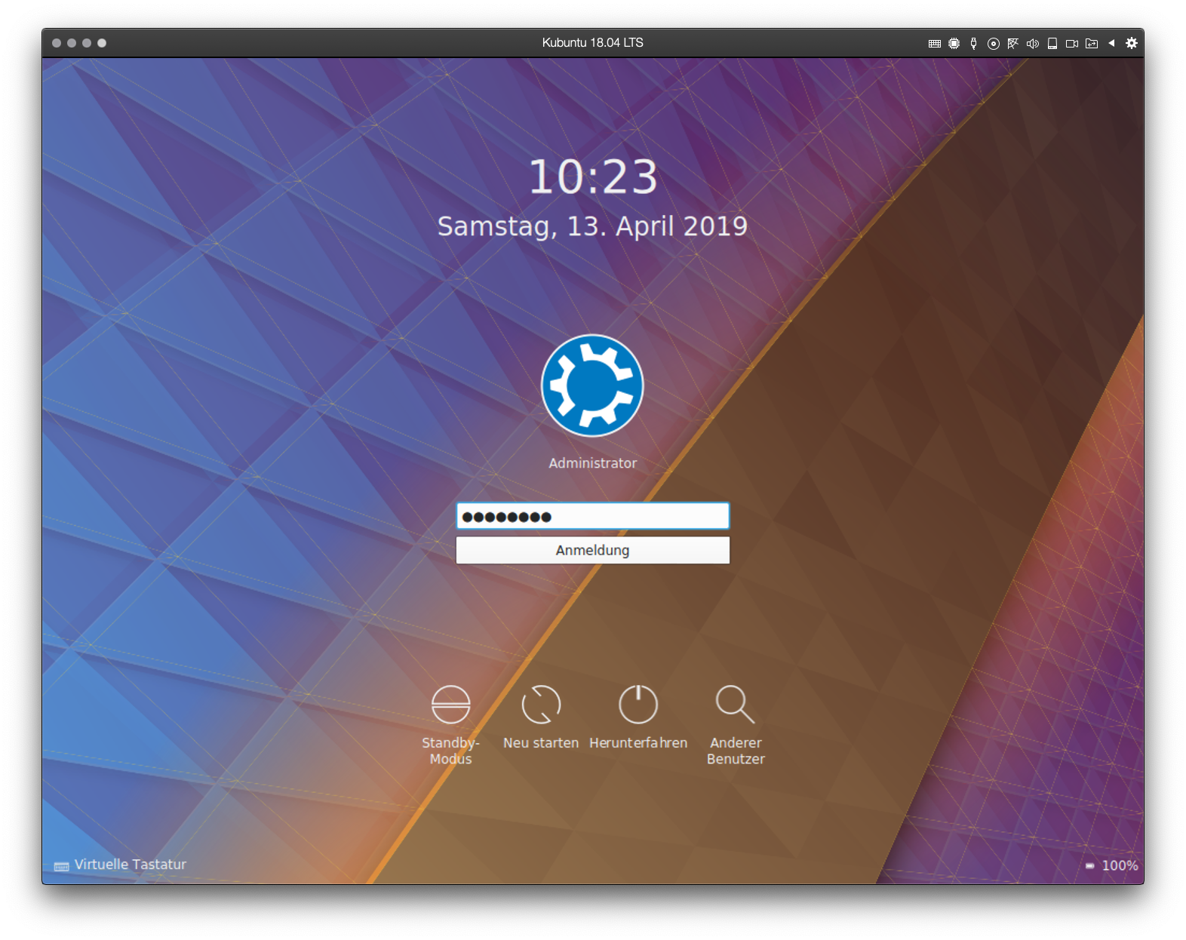Viewport: 1186px width, 940px height.
Task: Click the video camera icon in title bar
Action: 1072,44
